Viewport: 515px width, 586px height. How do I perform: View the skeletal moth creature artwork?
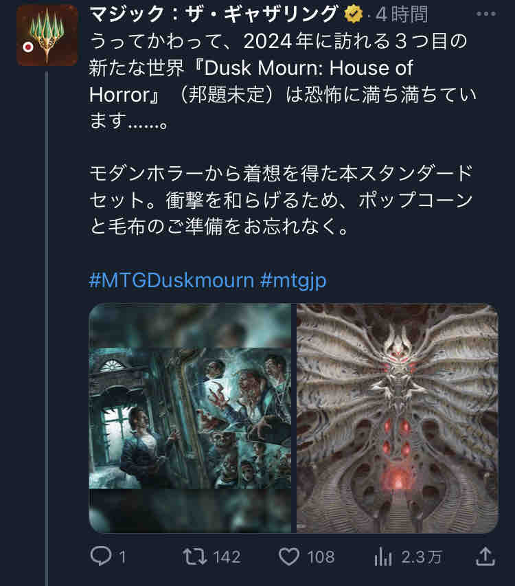pyautogui.click(x=398, y=418)
